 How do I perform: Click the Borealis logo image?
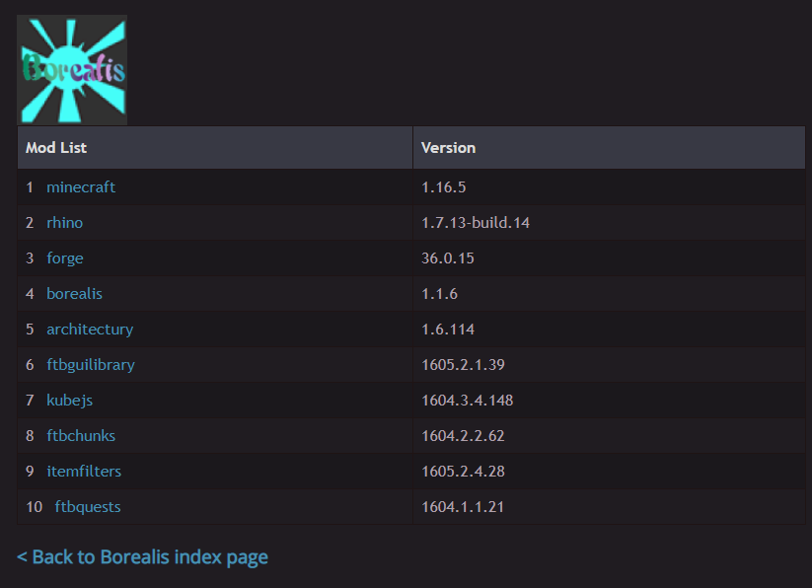tap(72, 70)
